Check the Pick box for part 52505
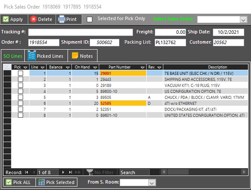Image resolution: width=251 pixels, height=190 pixels. click(21, 103)
